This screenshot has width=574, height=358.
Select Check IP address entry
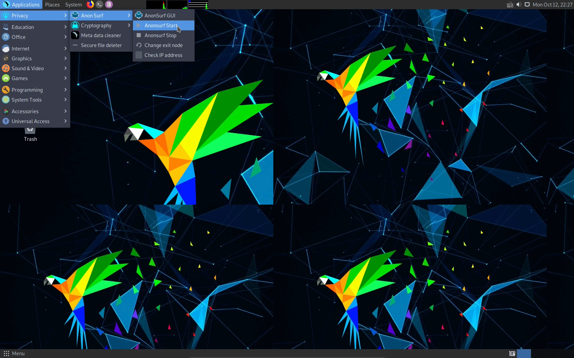coord(164,55)
